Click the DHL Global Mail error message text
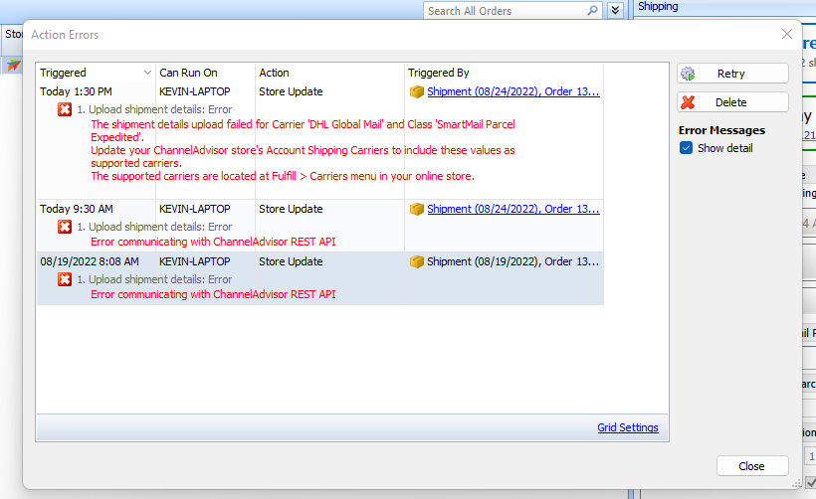Viewport: 816px width, 499px height. click(x=303, y=150)
